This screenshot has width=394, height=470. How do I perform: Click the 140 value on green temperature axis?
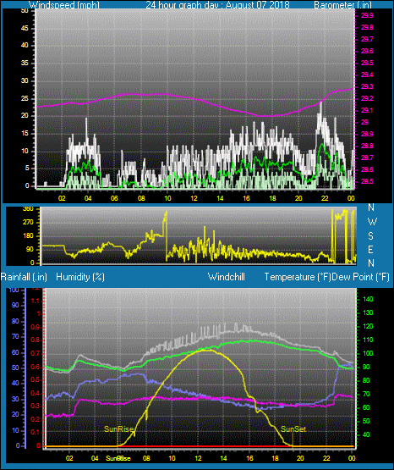pos(368,299)
